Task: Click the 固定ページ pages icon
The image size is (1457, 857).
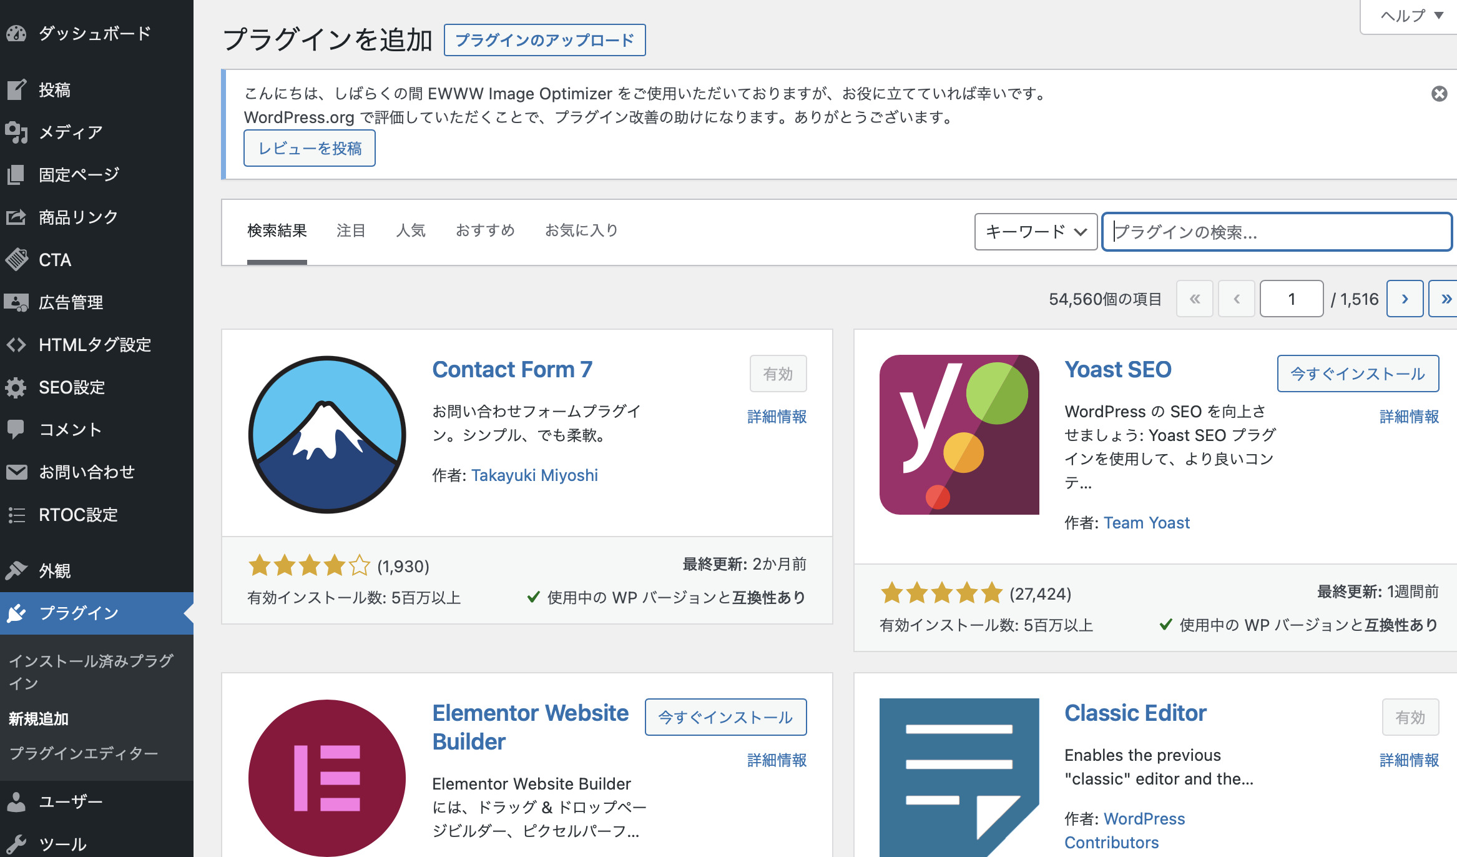Action: click(16, 175)
